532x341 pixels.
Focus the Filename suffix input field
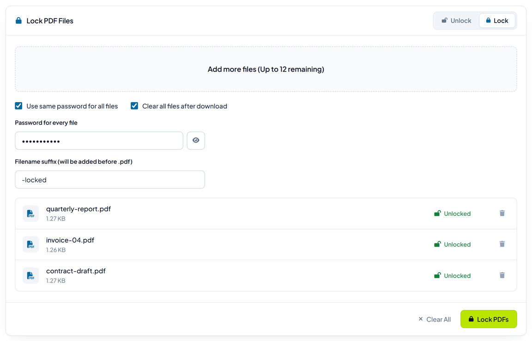(x=110, y=179)
